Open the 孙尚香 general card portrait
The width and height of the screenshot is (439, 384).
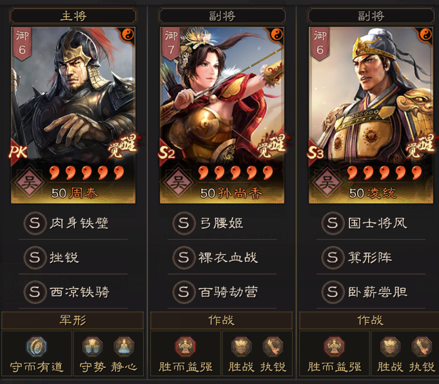point(222,115)
